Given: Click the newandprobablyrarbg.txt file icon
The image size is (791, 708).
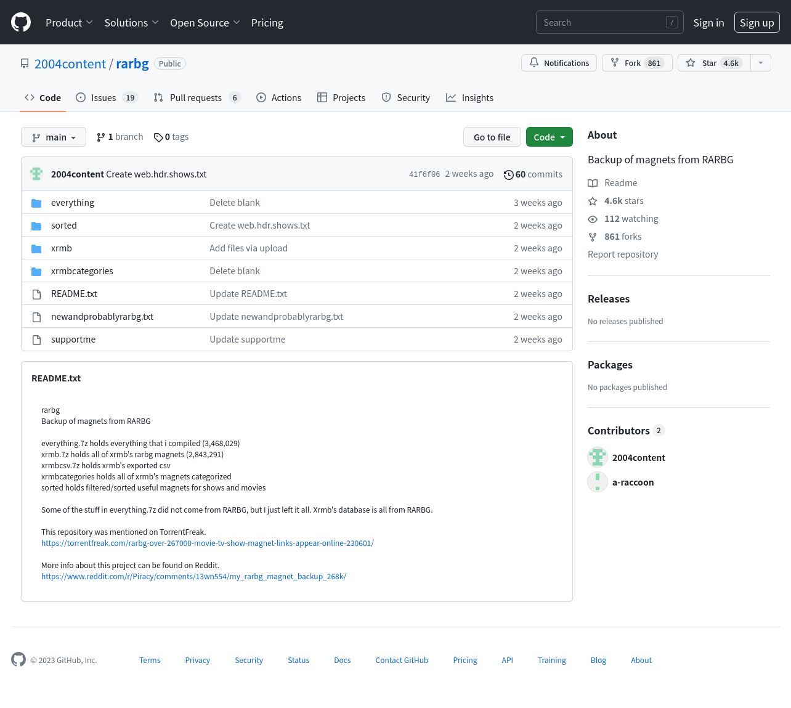Looking at the screenshot, I should point(36,317).
